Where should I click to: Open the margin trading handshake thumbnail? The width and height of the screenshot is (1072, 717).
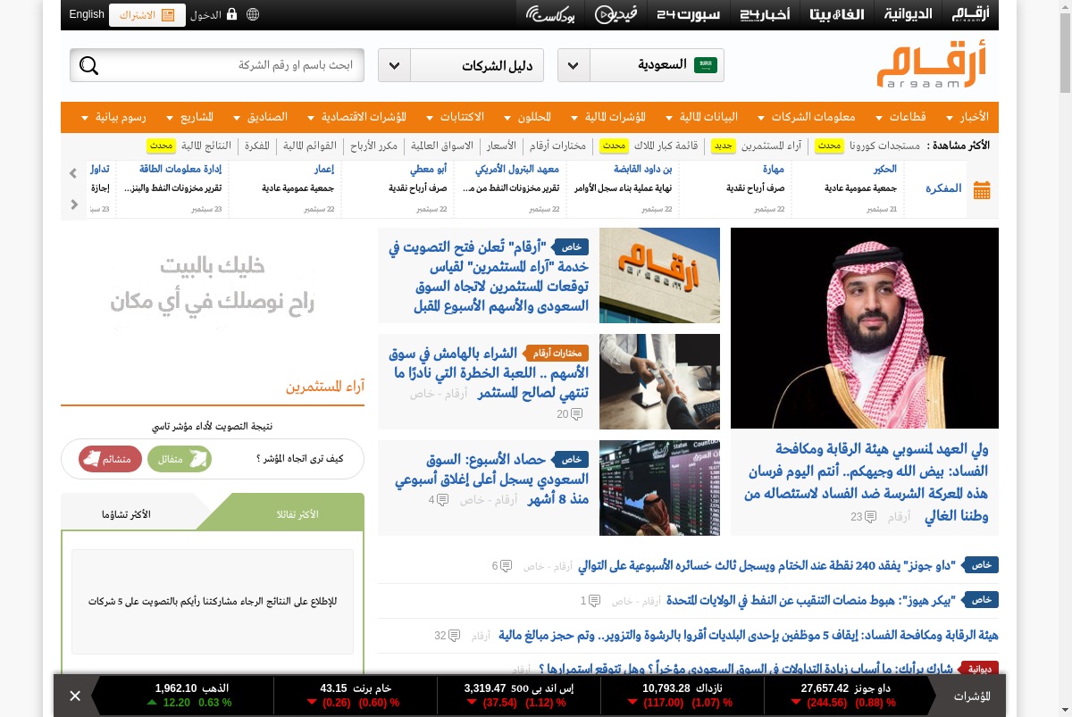point(659,381)
